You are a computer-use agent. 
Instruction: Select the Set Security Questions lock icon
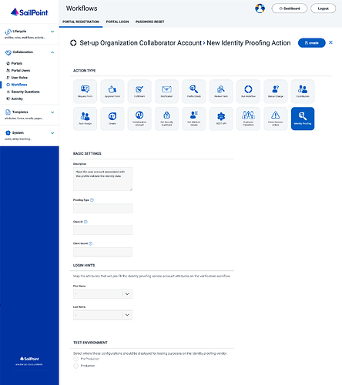[x=166, y=119]
